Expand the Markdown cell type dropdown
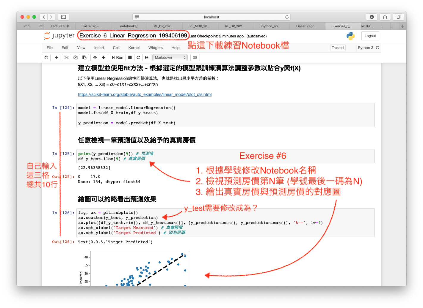 (170, 58)
